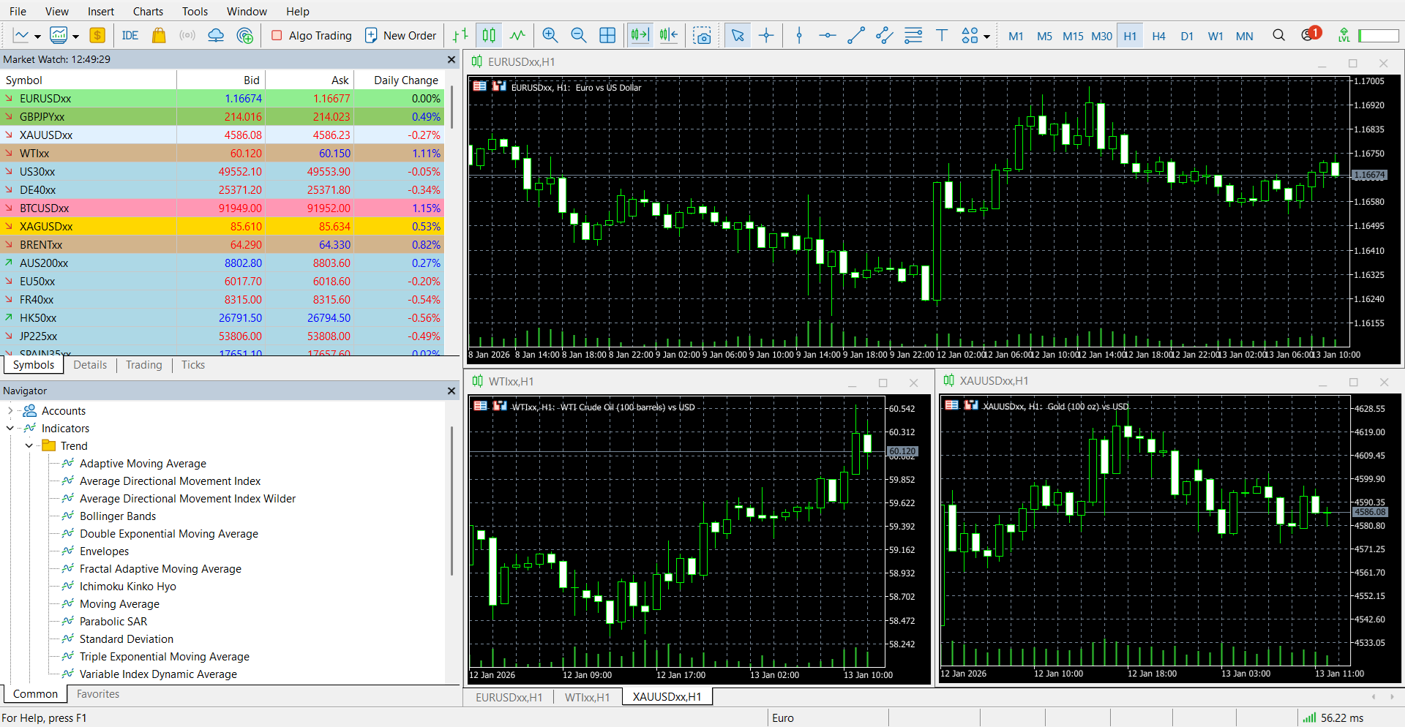Viewport: 1405px width, 727px height.
Task: Open the Market shopping bag icon
Action: 159,35
